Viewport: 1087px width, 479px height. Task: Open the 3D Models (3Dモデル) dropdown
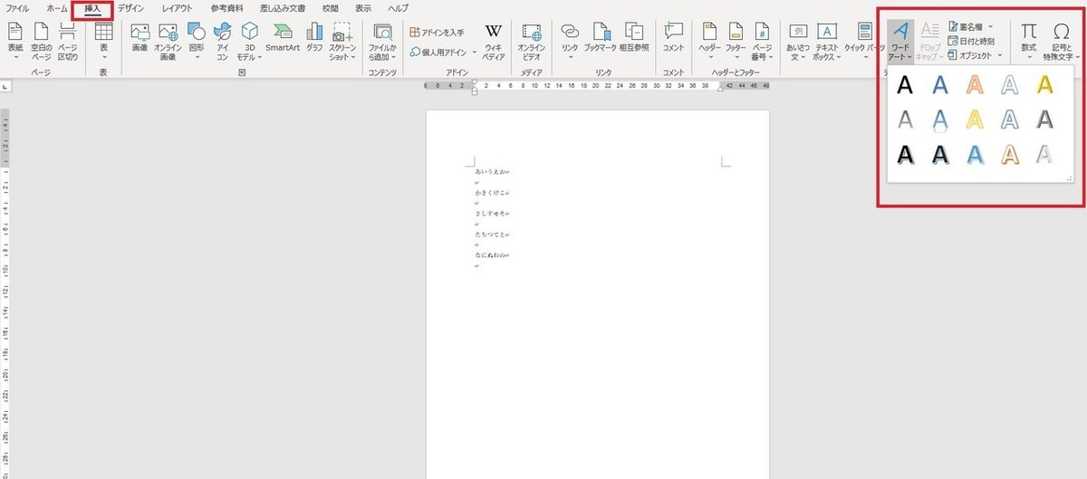pos(250,42)
